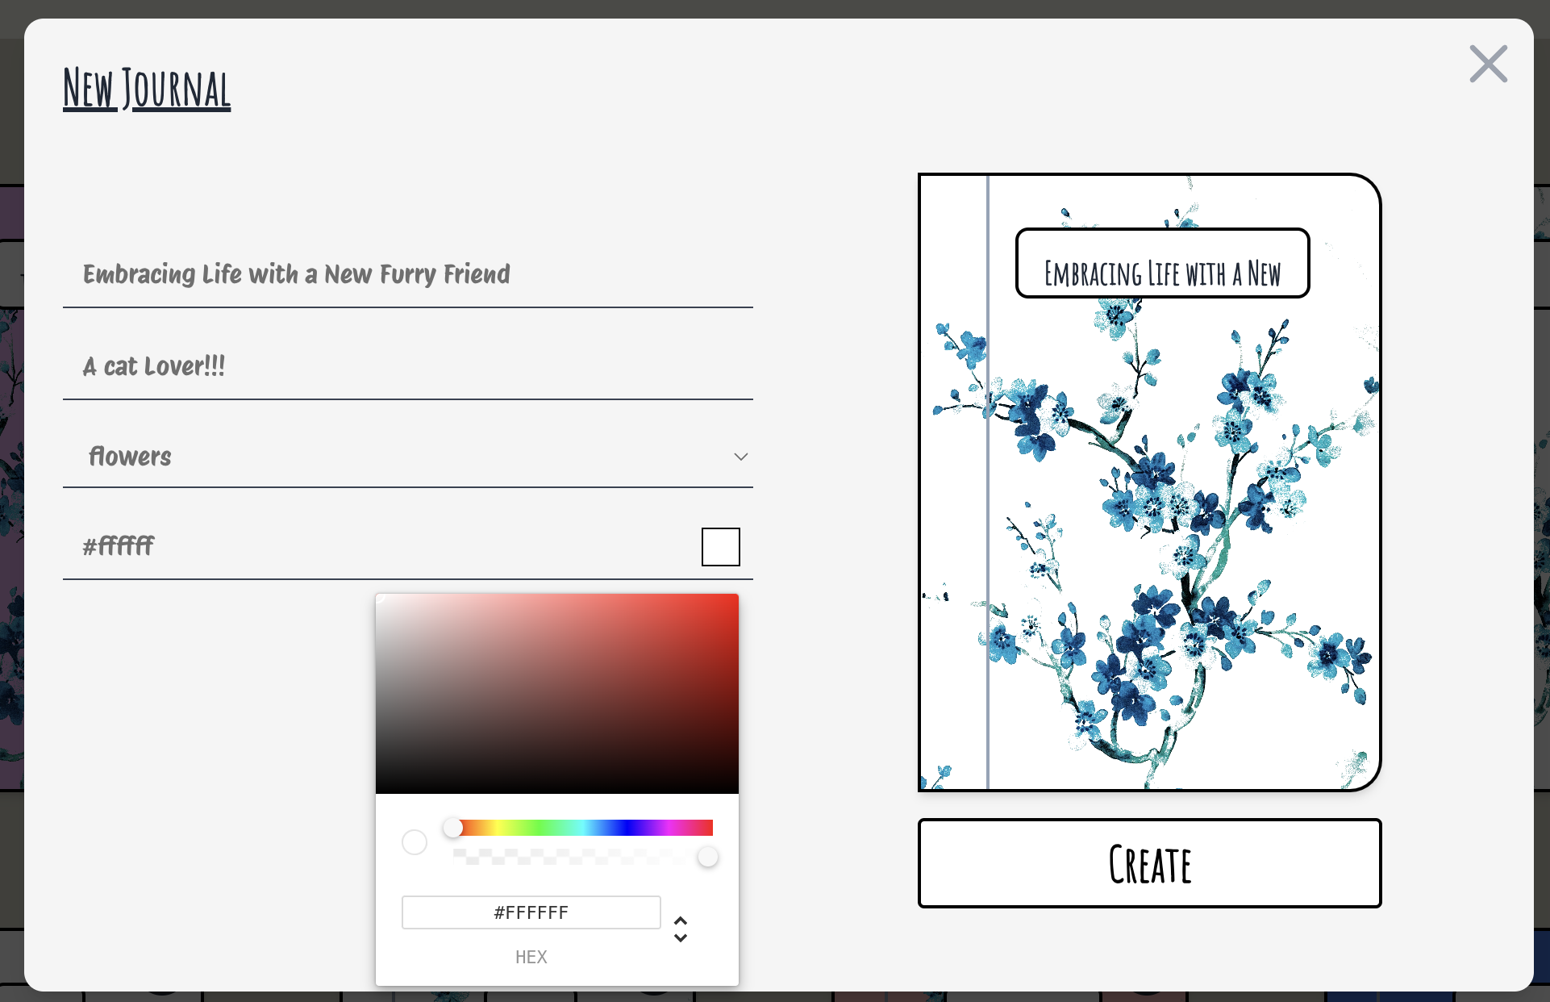Image resolution: width=1550 pixels, height=1002 pixels.
Task: Click the 'A cat Lover!!!' description field
Action: [x=407, y=366]
